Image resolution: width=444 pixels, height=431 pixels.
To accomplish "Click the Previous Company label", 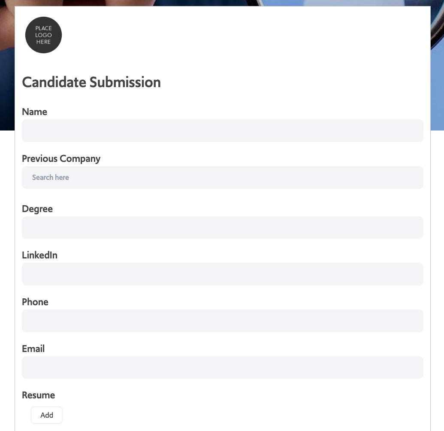I will coord(61,159).
